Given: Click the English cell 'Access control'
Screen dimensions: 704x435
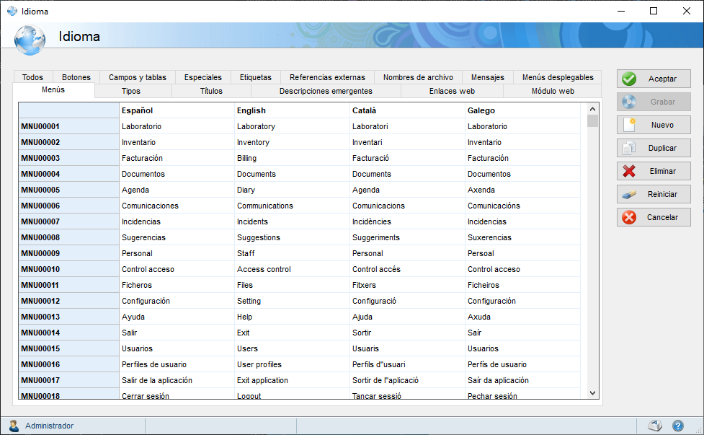Looking at the screenshot, I should click(292, 269).
